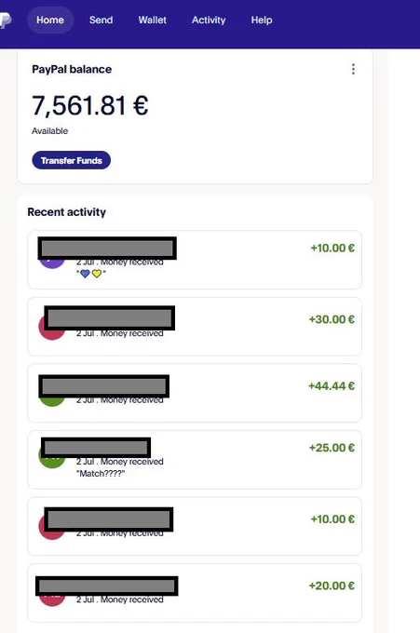Switch to the Activity page
Image resolution: width=420 pixels, height=633 pixels.
[x=209, y=20]
